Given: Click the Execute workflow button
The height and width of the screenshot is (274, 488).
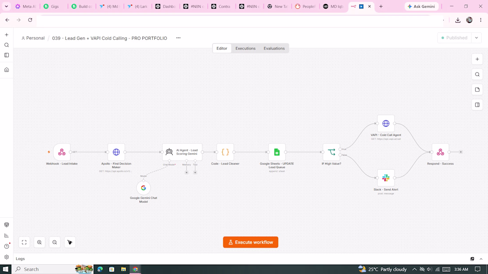Looking at the screenshot, I should tap(251, 242).
